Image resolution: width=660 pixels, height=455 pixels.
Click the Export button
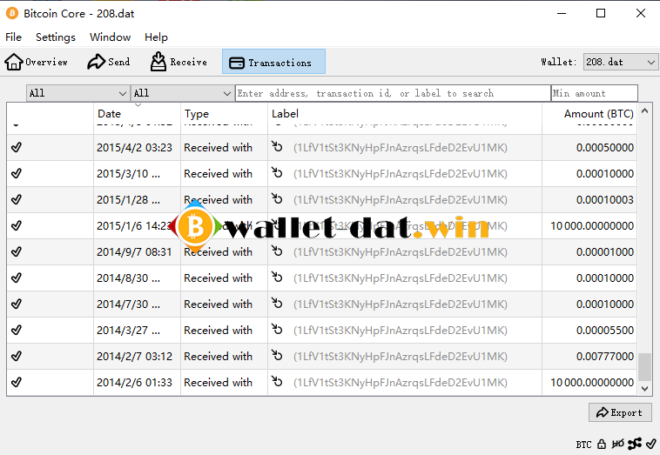(x=620, y=412)
